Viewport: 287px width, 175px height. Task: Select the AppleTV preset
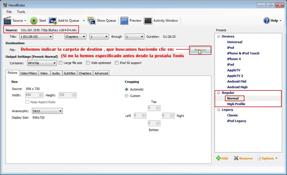pos(234,70)
